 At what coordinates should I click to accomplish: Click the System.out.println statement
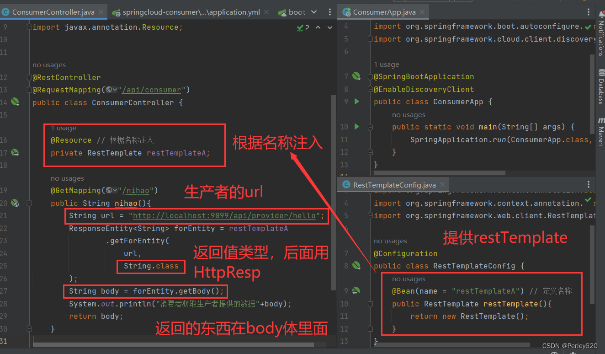click(x=180, y=304)
